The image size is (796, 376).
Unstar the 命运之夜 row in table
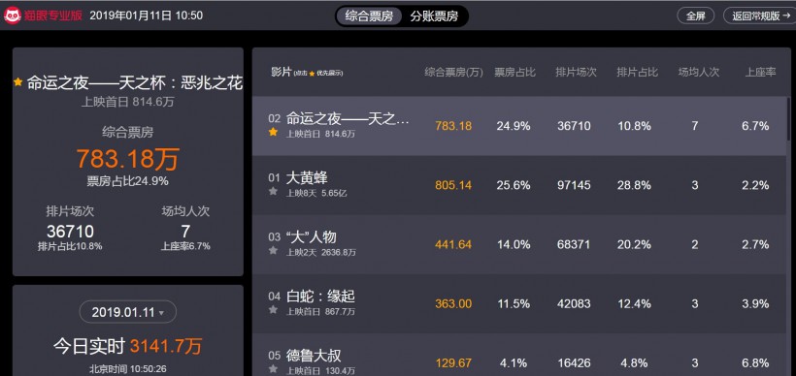(273, 132)
